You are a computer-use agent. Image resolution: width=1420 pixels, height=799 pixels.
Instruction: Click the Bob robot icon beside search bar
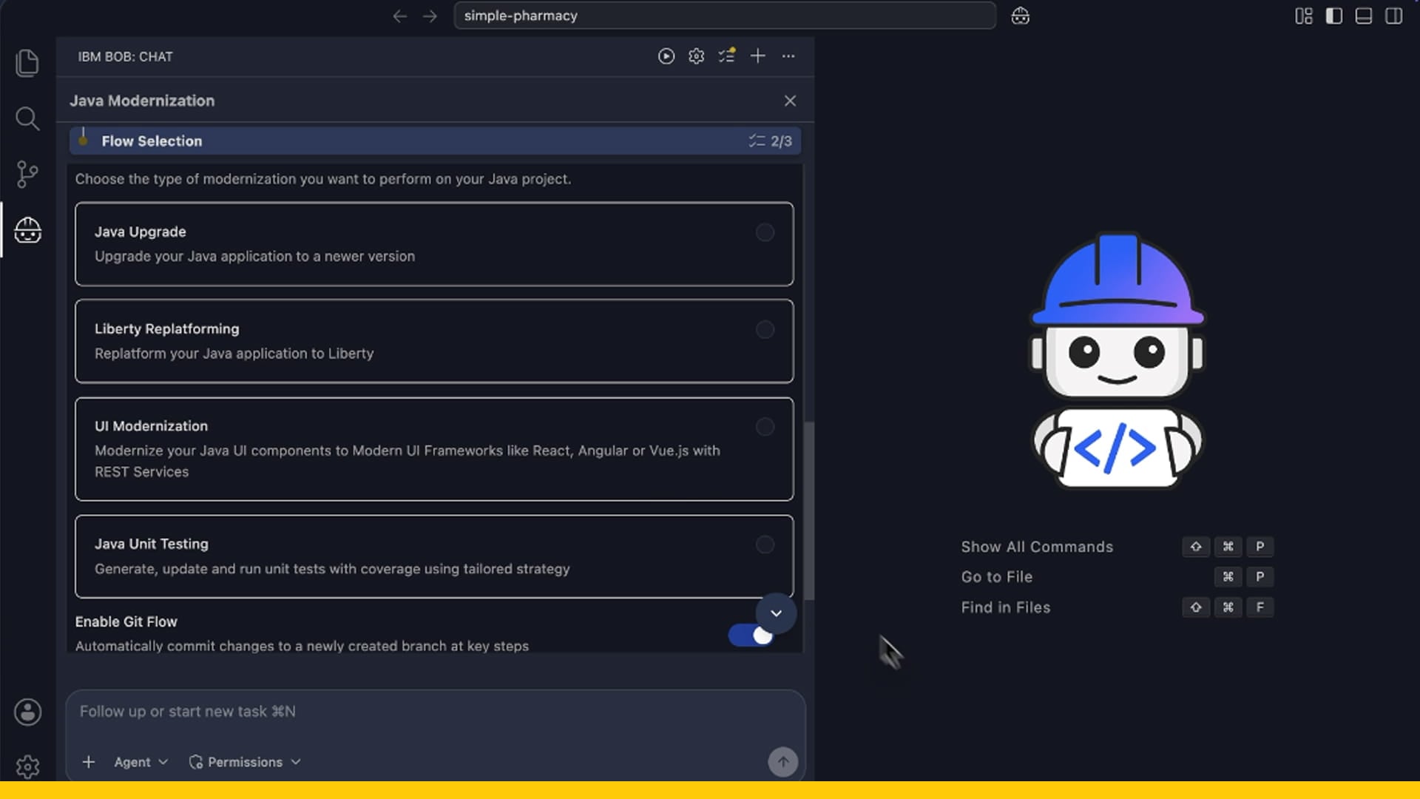1021,16
